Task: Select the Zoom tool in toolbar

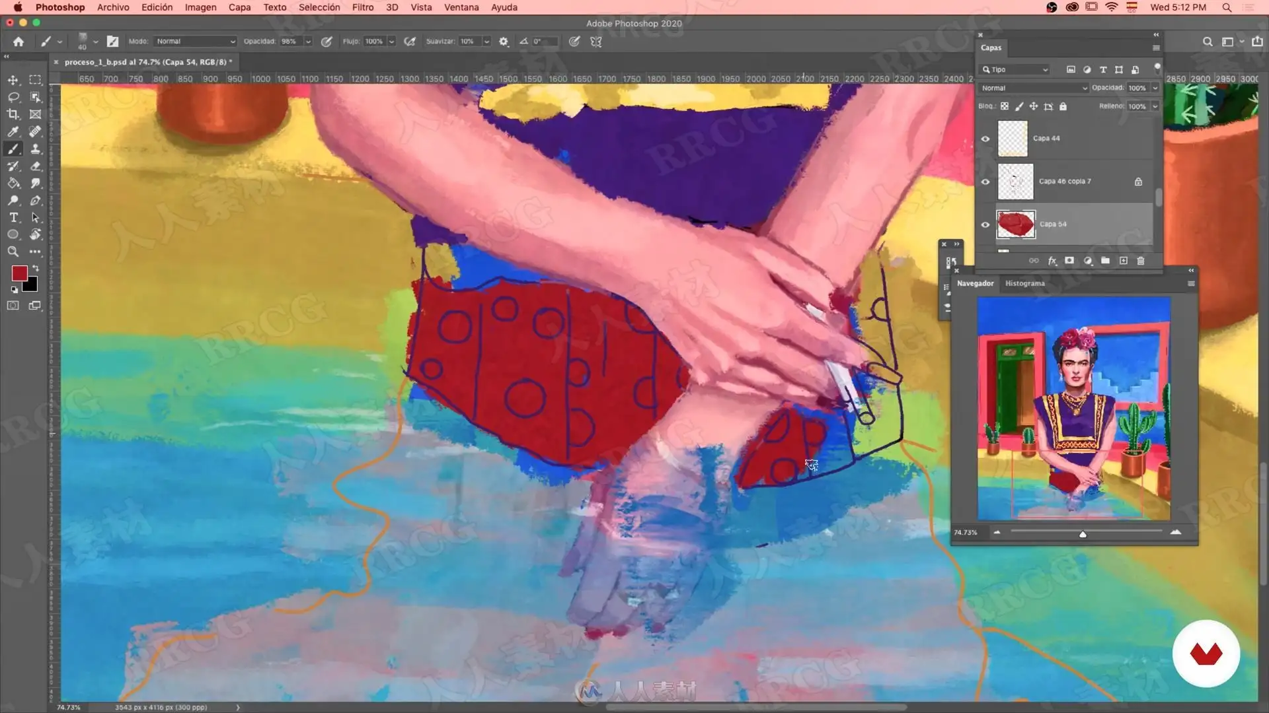Action: pos(13,252)
